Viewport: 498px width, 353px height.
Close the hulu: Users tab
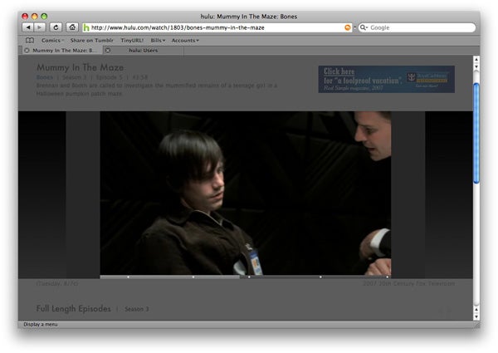click(x=108, y=50)
